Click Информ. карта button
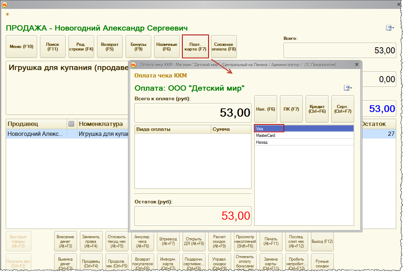Viewport: 403px width, 272px height. pyautogui.click(x=168, y=262)
